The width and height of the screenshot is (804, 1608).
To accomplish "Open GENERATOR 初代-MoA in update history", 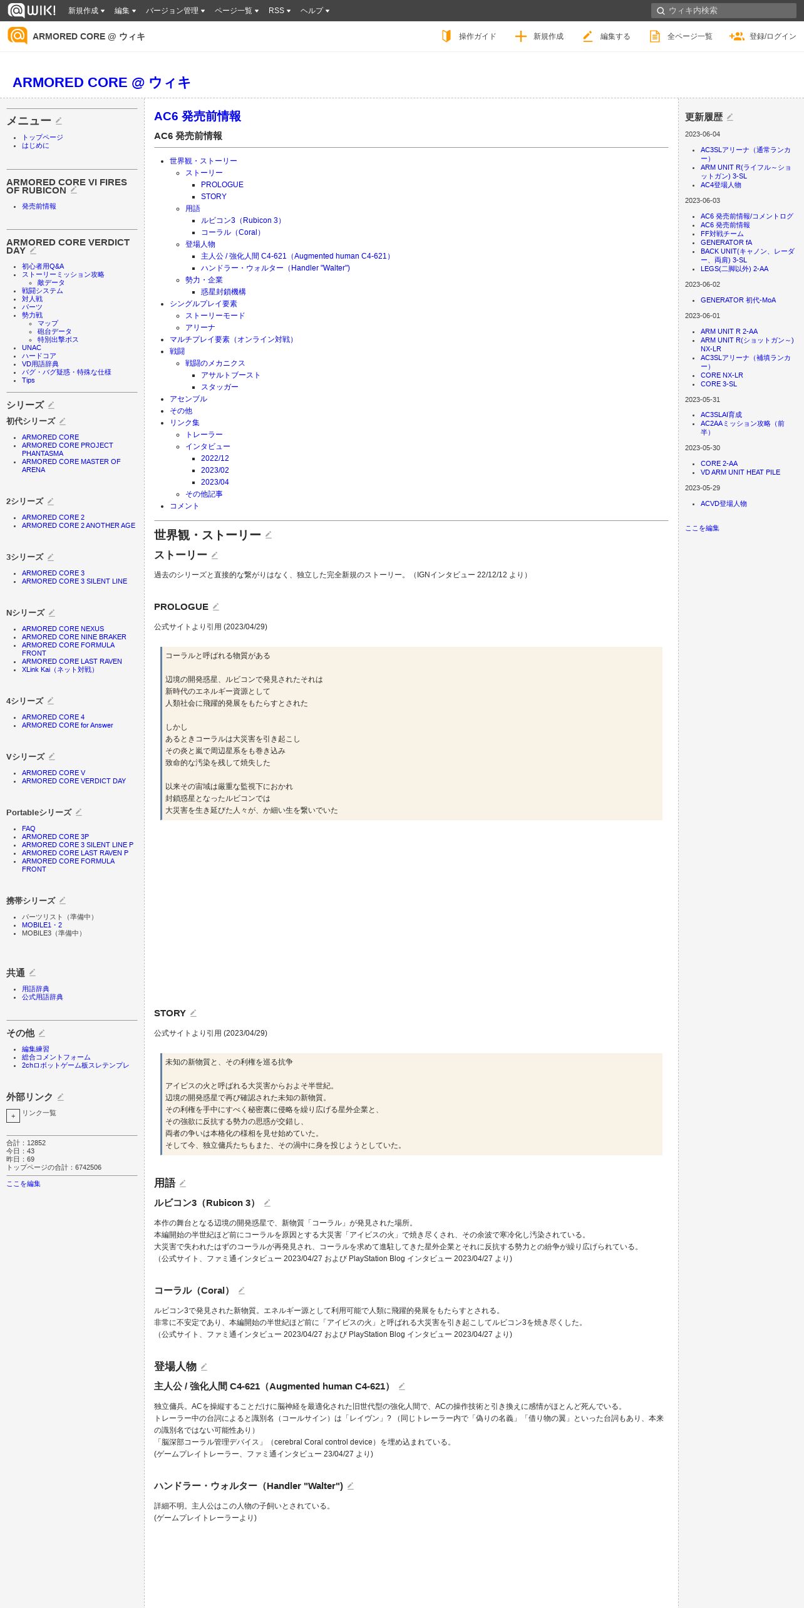I will [738, 300].
